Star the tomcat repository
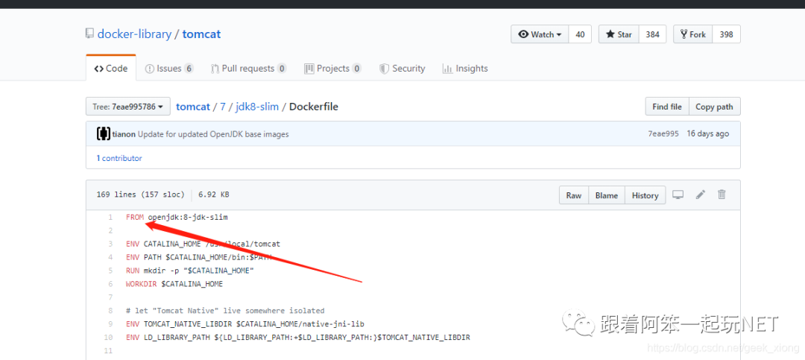 coord(618,34)
